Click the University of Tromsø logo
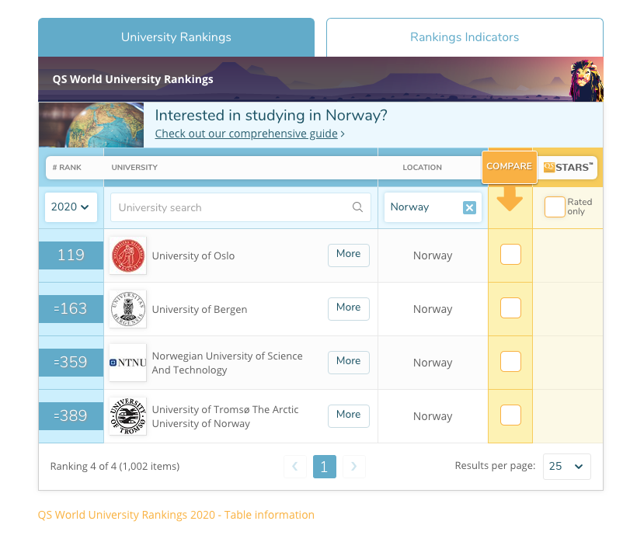The image size is (623, 535). click(x=128, y=416)
